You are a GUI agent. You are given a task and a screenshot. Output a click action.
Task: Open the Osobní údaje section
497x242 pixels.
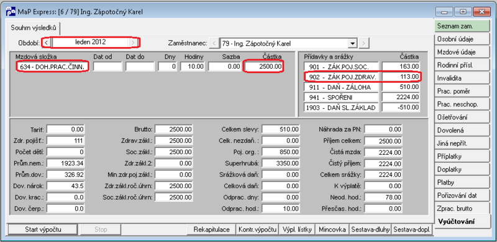point(462,39)
